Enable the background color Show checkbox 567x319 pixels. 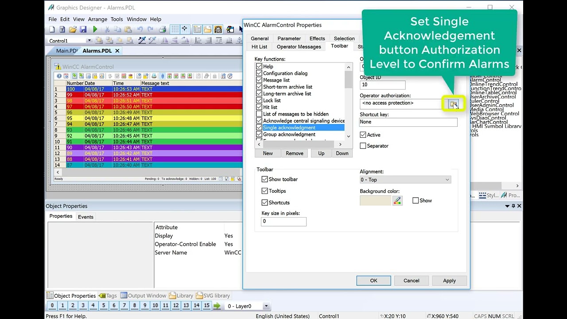tap(416, 201)
